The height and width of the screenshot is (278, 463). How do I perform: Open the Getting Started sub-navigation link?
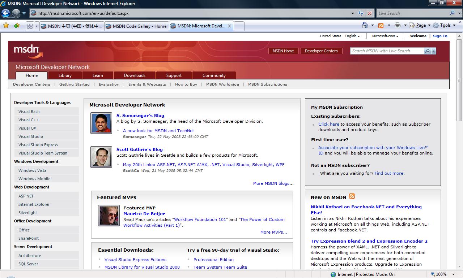[75, 84]
